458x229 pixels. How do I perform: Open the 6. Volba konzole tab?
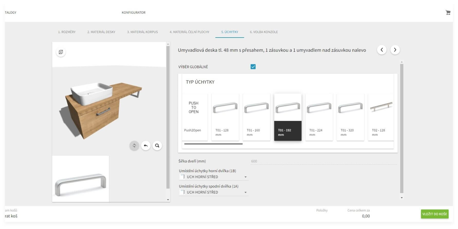[x=264, y=32]
